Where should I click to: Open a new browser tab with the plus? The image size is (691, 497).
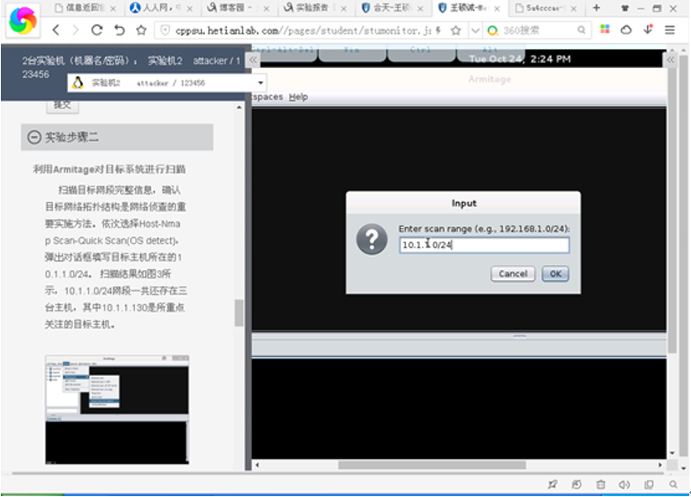pyautogui.click(x=597, y=7)
